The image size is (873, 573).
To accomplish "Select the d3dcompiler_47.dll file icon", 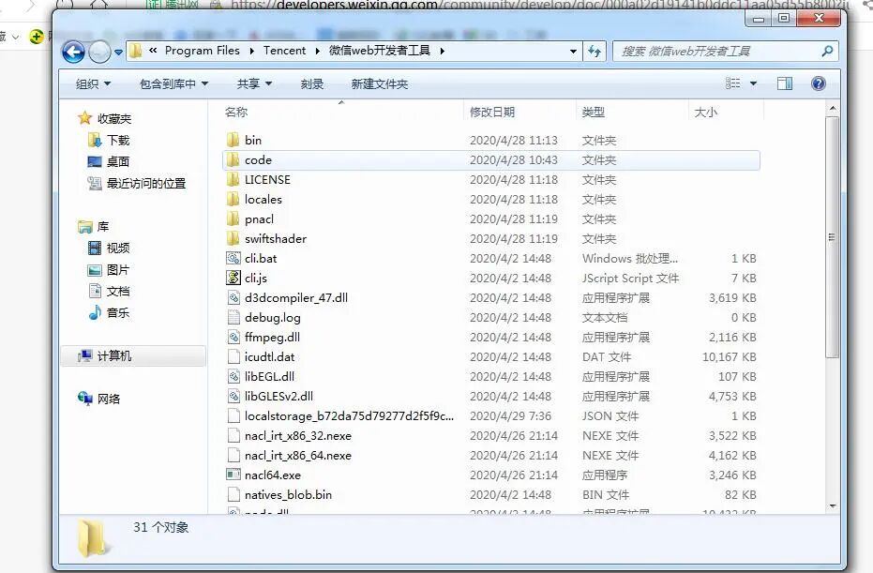I will (233, 298).
